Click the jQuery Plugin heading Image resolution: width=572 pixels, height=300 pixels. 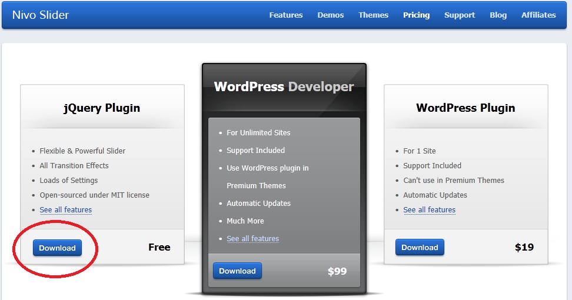click(102, 108)
